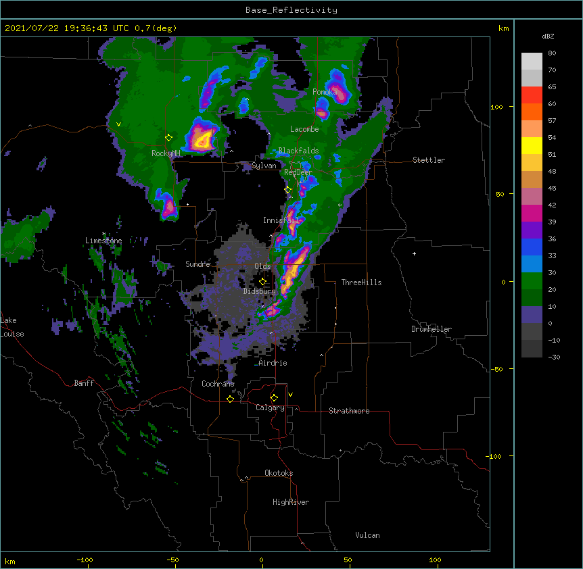
Task: Select the -30 value on dBZ legend
Action: tap(554, 357)
